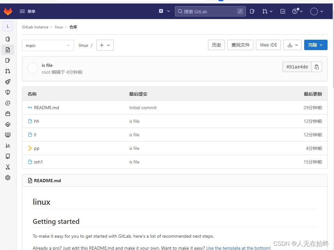Viewport: 334px width, 250px height.
Task: Open the help question mark menu
Action: point(297,11)
